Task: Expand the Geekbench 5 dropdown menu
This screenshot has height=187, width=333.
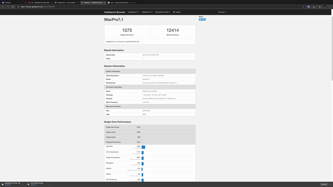Action: coord(133,12)
